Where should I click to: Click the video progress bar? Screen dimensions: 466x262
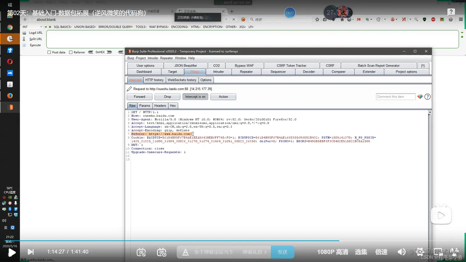click(233, 241)
